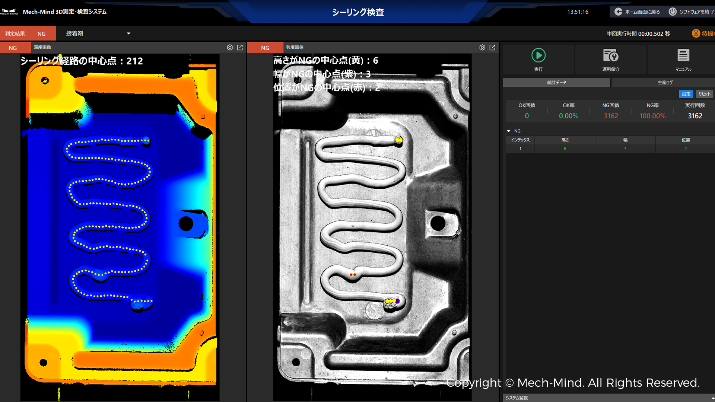This screenshot has height=402, width=715.
Task: Pop out the 深度画像 panel
Action: coord(240,48)
